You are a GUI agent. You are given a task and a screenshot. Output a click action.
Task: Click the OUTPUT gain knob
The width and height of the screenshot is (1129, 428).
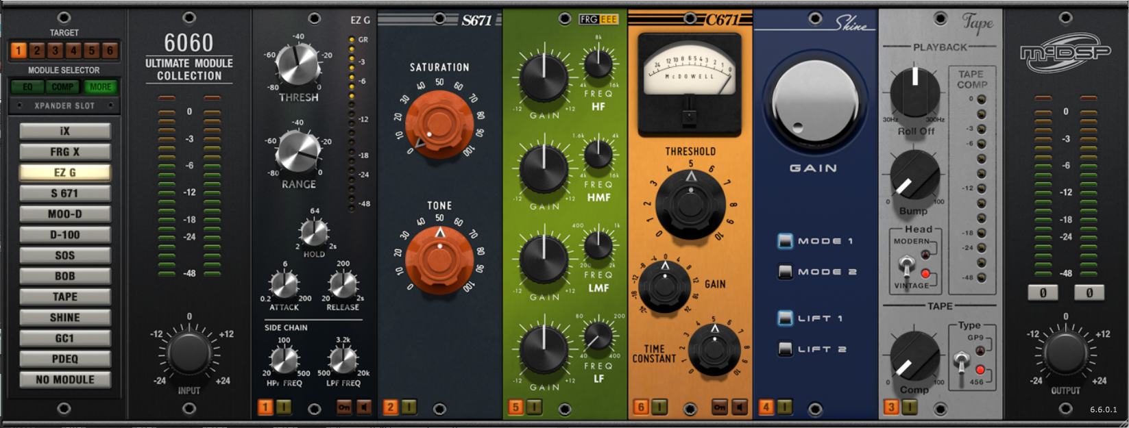coord(1065,353)
